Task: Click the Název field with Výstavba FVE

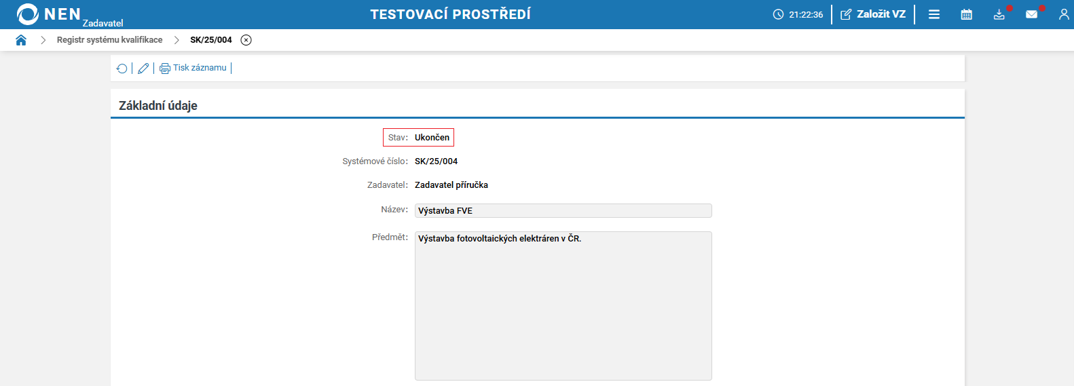Action: (563, 211)
